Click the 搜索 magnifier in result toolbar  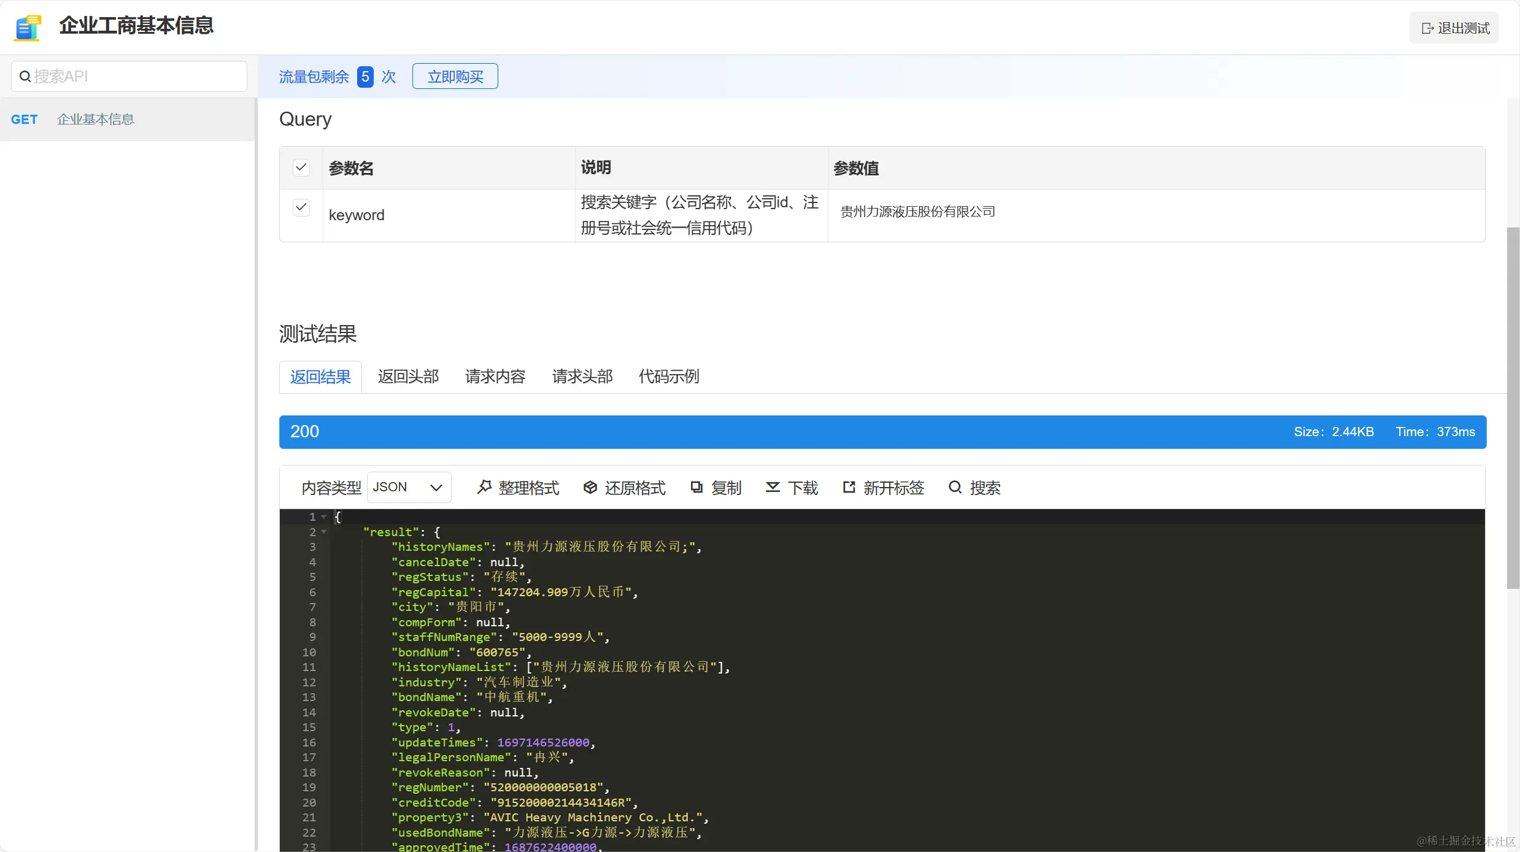click(x=955, y=487)
